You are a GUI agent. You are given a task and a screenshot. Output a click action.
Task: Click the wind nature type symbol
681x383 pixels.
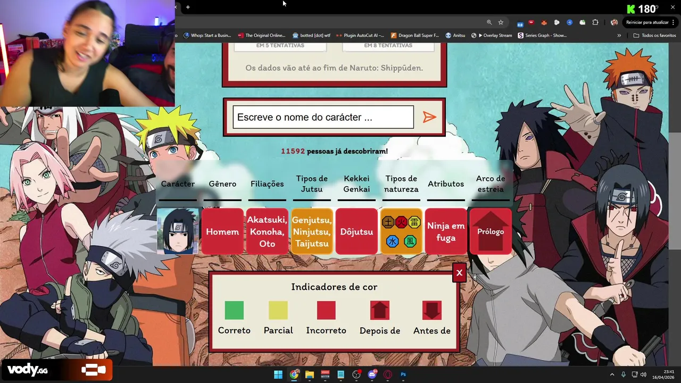(410, 241)
